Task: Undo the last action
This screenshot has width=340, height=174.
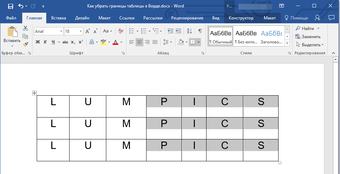Action: pos(21,6)
